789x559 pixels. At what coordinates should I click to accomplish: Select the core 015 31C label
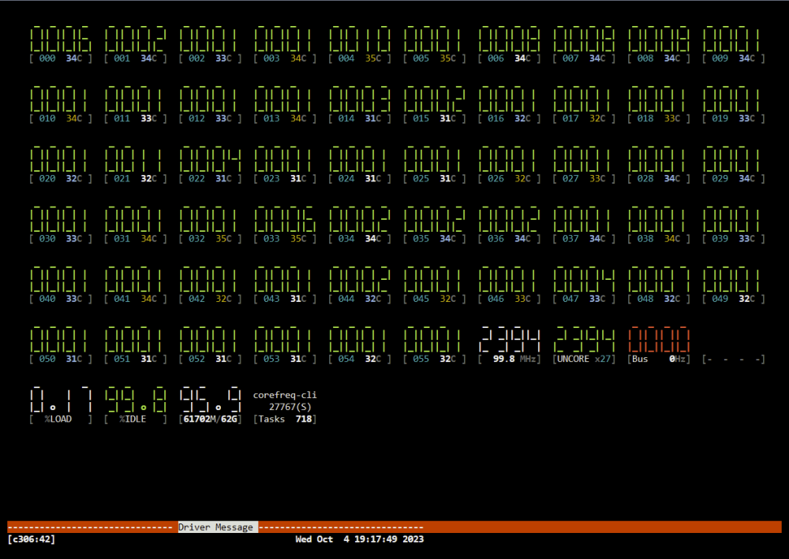point(435,118)
